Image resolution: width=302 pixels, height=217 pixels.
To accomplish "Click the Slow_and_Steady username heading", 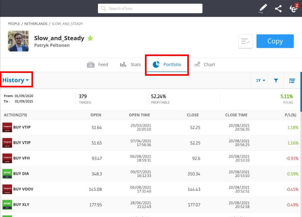I will 59,38.
